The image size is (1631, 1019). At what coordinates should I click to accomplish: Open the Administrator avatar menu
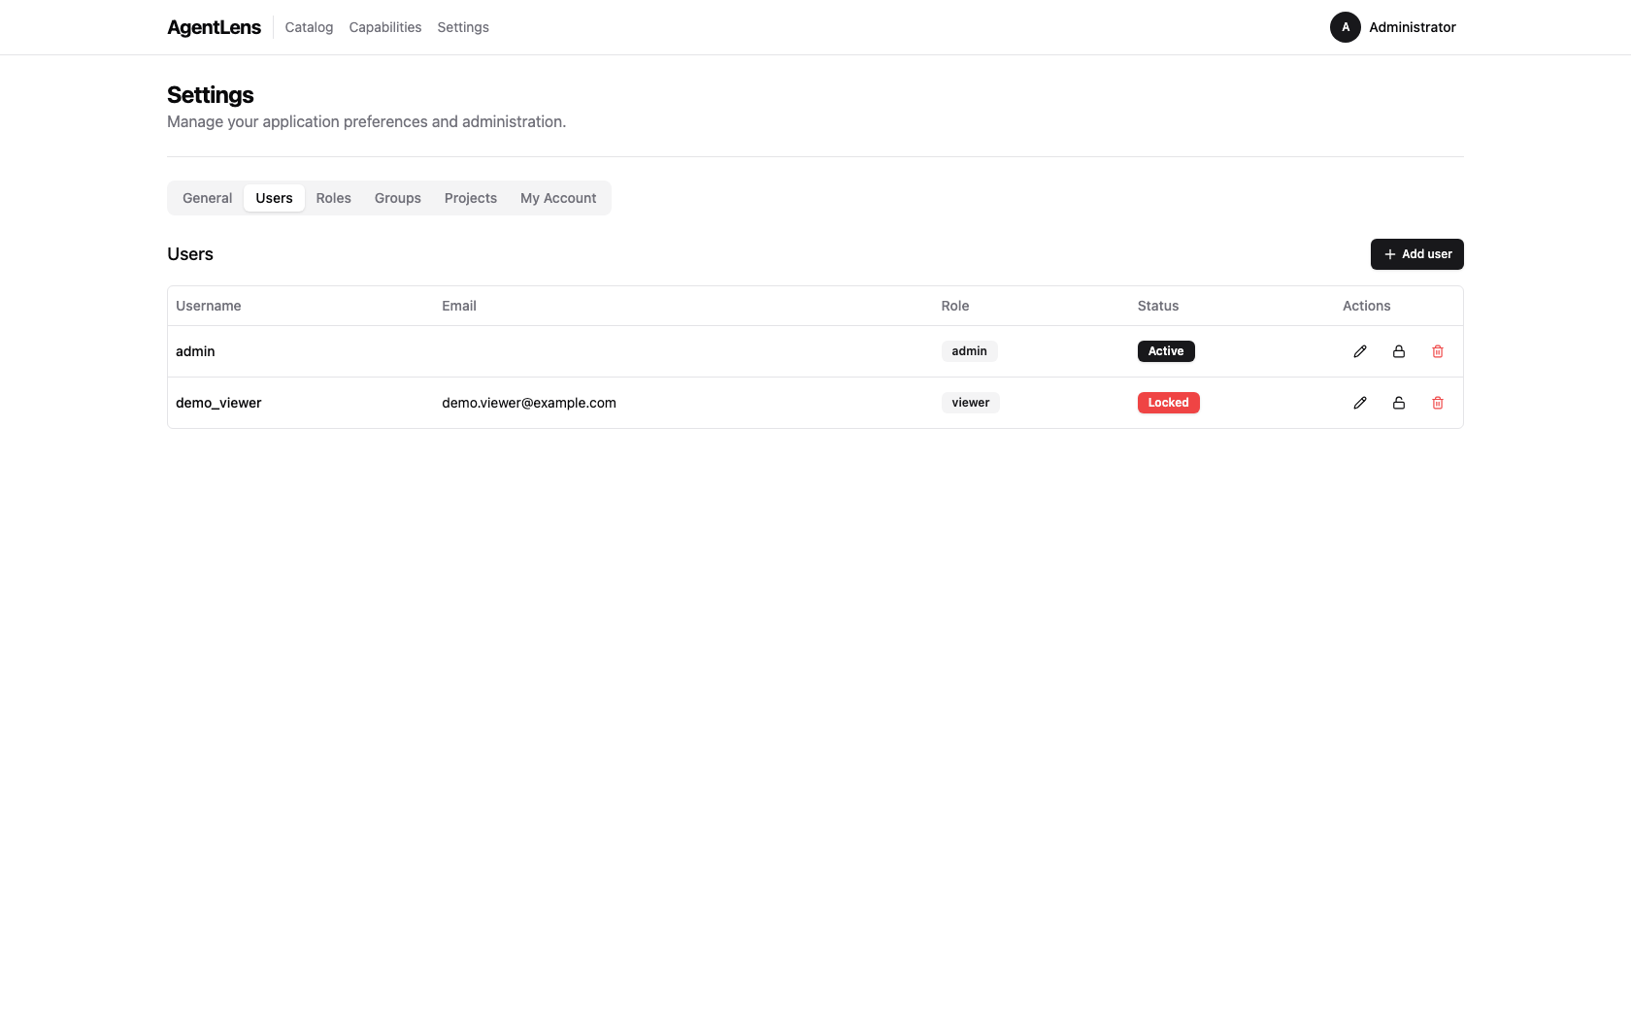(x=1345, y=27)
